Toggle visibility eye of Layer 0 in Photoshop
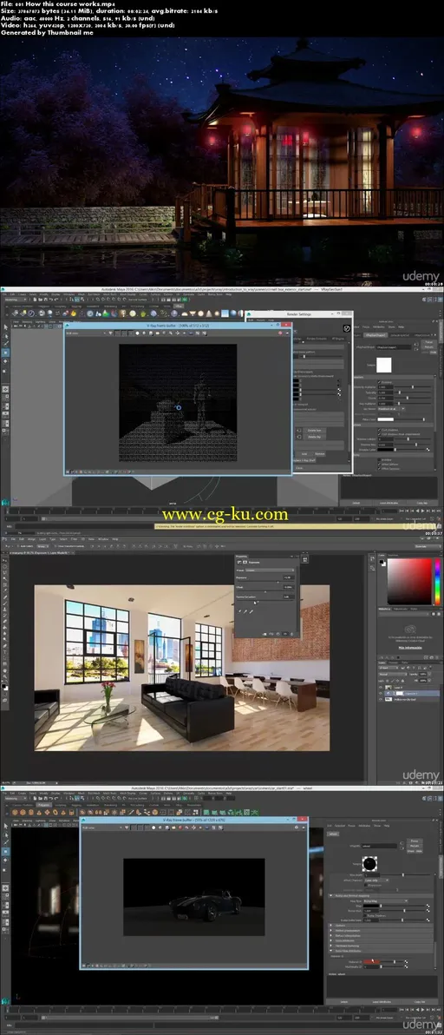This screenshot has height=1035, width=444. pyautogui.click(x=382, y=687)
